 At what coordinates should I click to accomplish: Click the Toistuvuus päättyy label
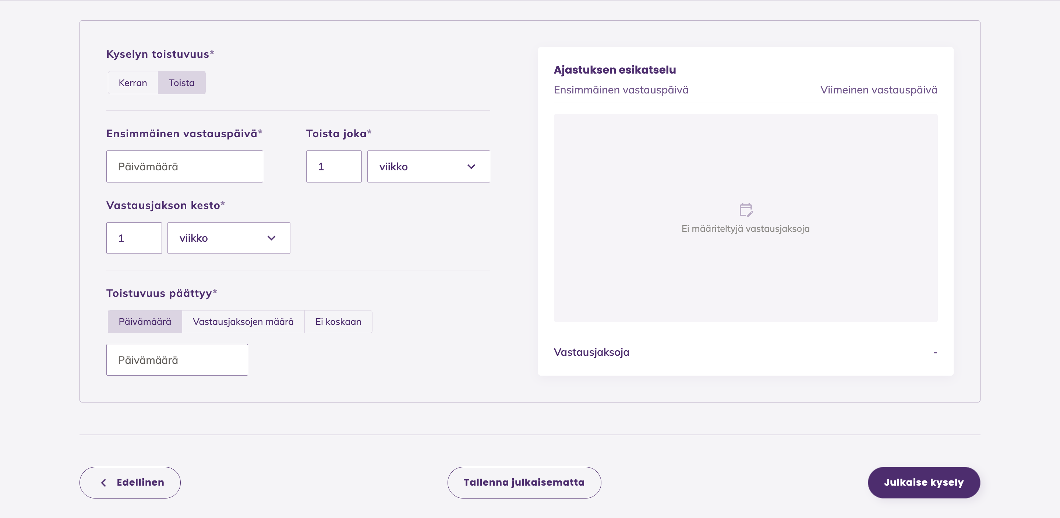161,293
